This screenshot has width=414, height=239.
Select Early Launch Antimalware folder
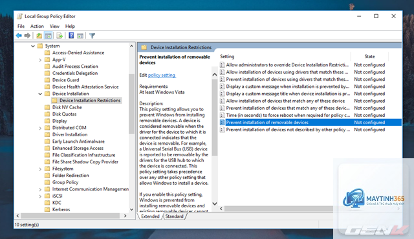click(78, 141)
